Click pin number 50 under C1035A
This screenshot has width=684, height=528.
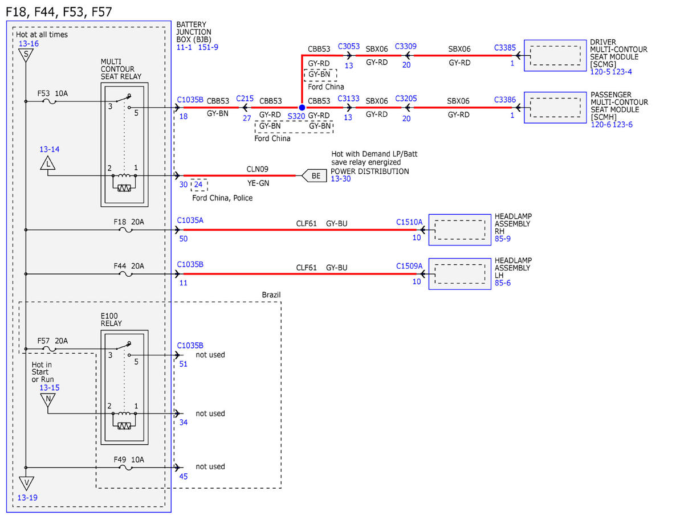point(184,239)
